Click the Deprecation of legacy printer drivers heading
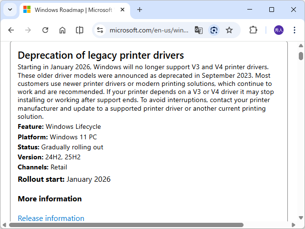 (x=101, y=55)
